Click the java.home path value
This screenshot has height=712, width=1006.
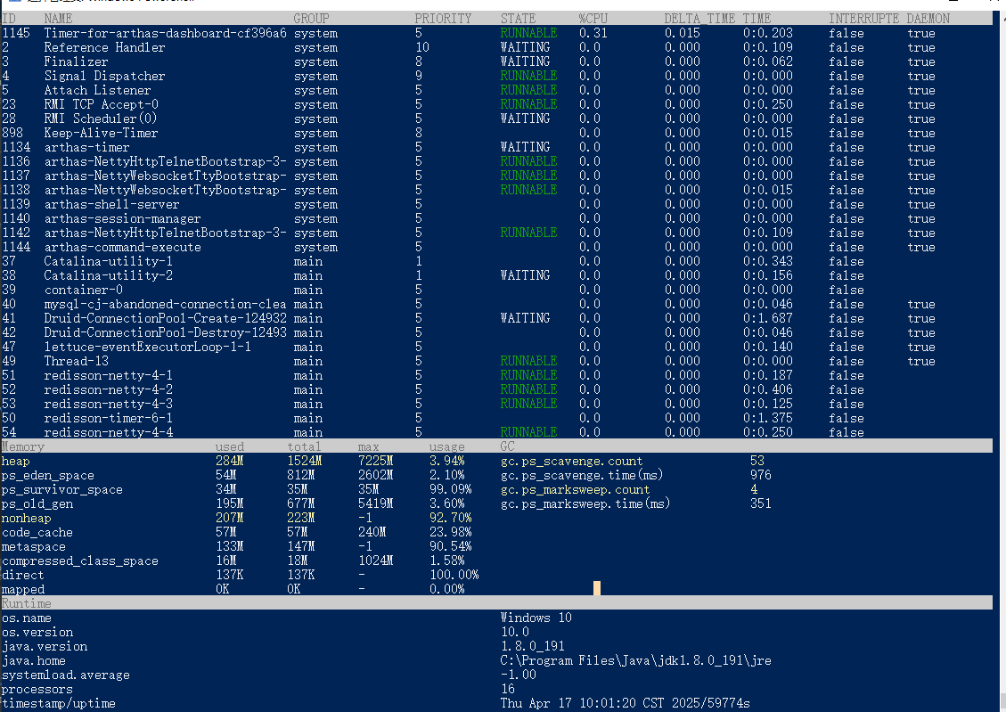tap(636, 660)
